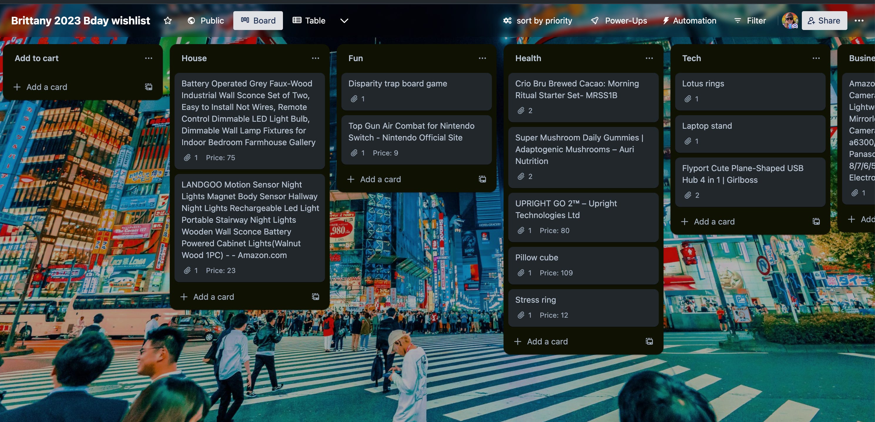
Task: Open Stress ring card
Action: click(583, 308)
